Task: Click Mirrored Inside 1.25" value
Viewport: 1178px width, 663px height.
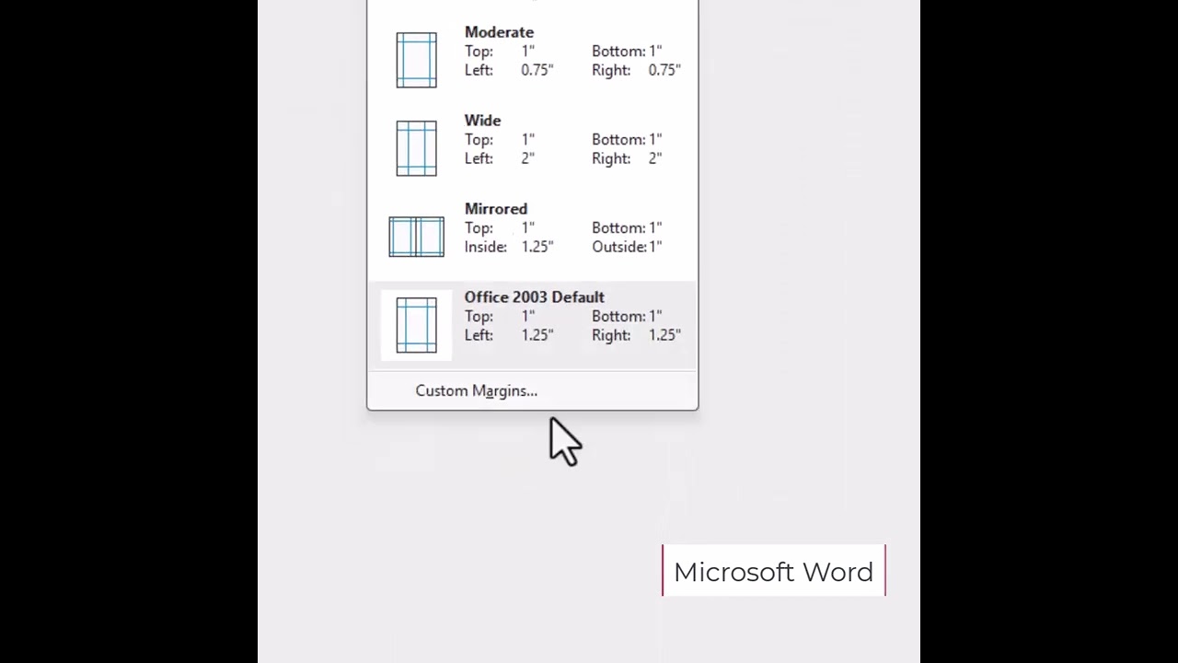Action: (537, 247)
